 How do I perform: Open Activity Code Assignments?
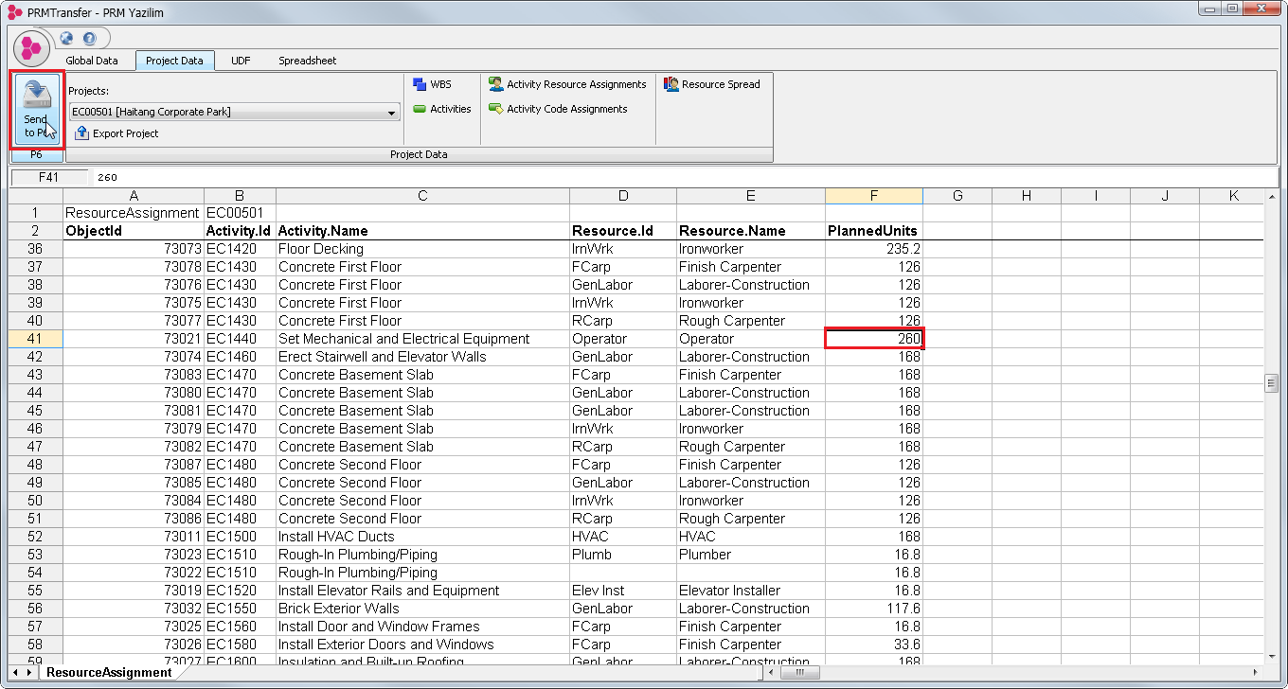point(558,109)
